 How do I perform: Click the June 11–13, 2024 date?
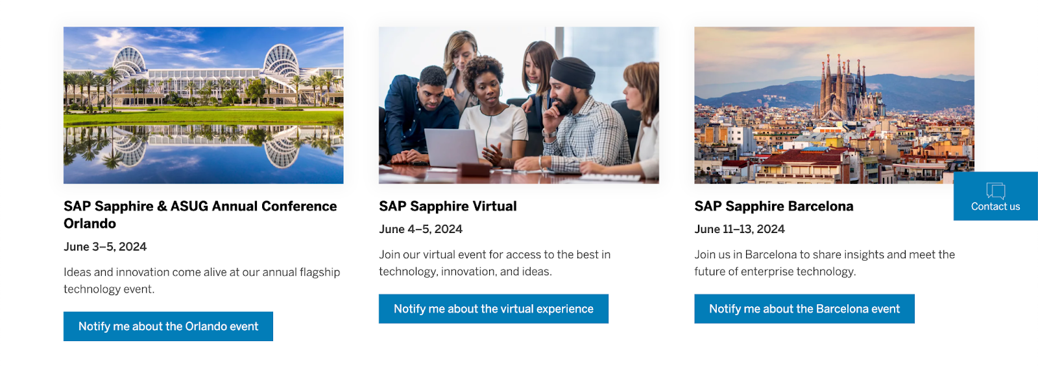click(739, 229)
